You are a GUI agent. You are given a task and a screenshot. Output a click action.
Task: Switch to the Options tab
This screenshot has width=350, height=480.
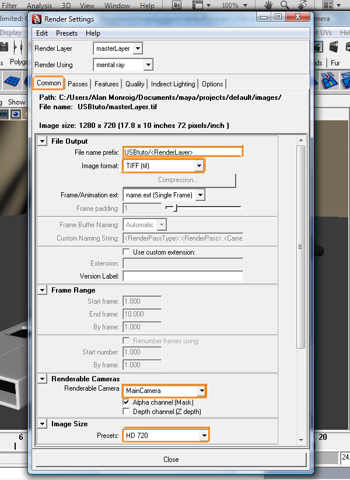coord(212,84)
